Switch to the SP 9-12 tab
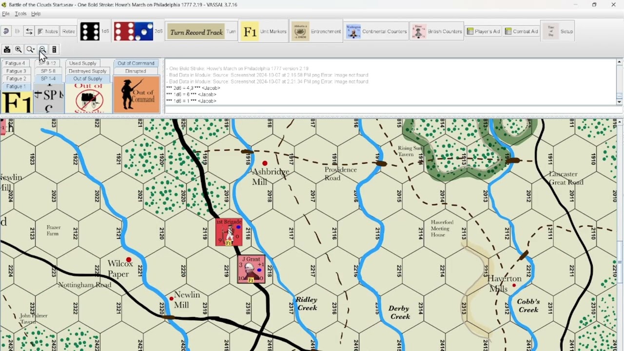 (x=48, y=63)
